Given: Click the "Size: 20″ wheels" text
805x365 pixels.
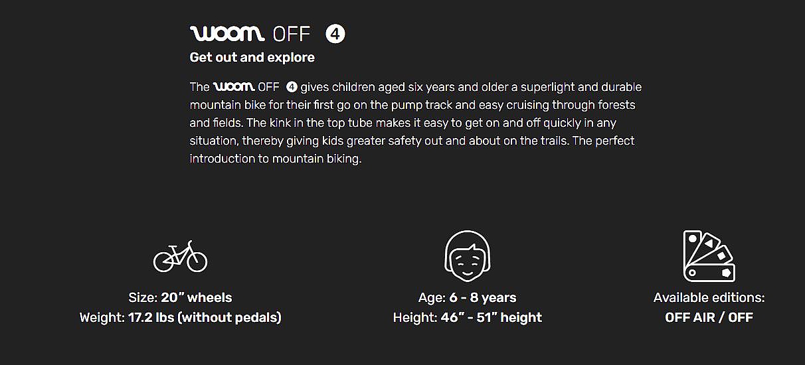Looking at the screenshot, I should point(180,297).
